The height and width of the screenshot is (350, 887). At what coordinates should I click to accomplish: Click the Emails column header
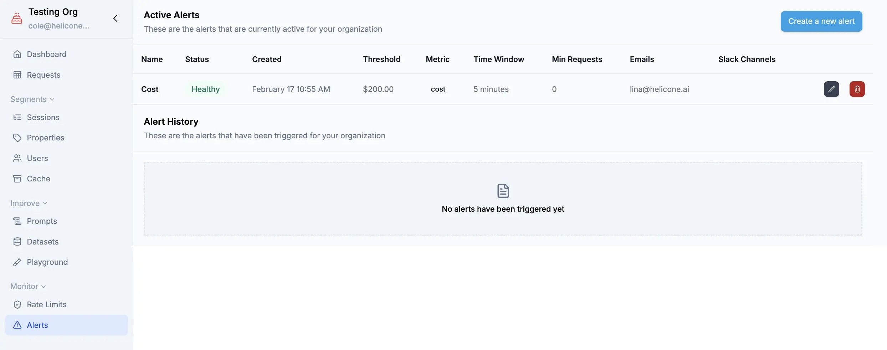(x=642, y=59)
